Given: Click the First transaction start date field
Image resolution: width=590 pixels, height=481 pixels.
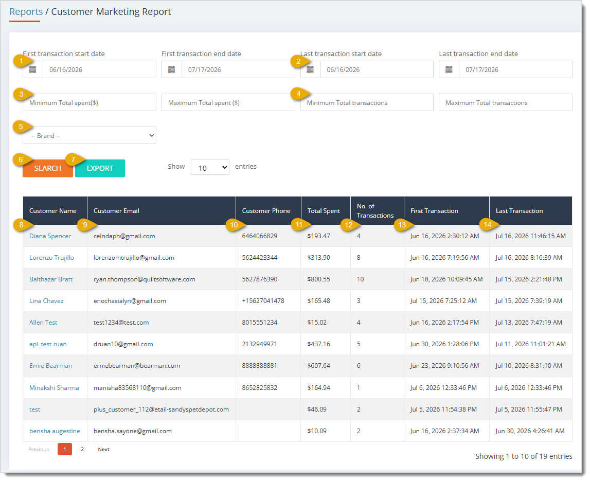Looking at the screenshot, I should [99, 69].
